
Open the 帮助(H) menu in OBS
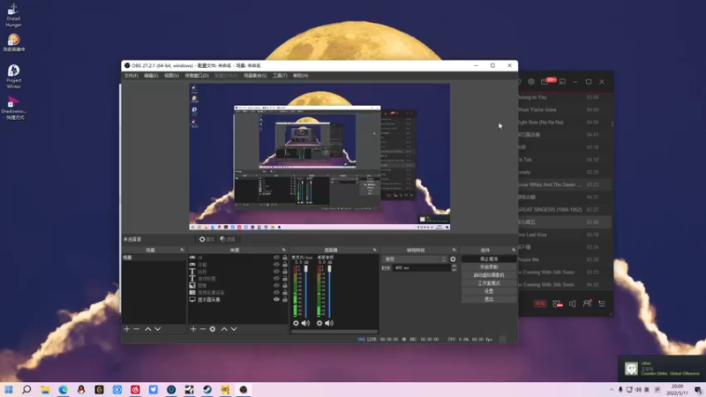coord(300,76)
